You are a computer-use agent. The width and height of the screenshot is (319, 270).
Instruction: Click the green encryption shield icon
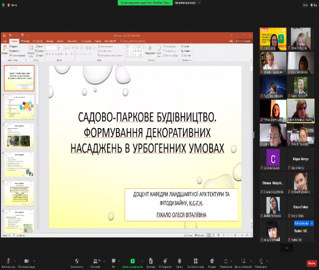[x=3, y=5]
